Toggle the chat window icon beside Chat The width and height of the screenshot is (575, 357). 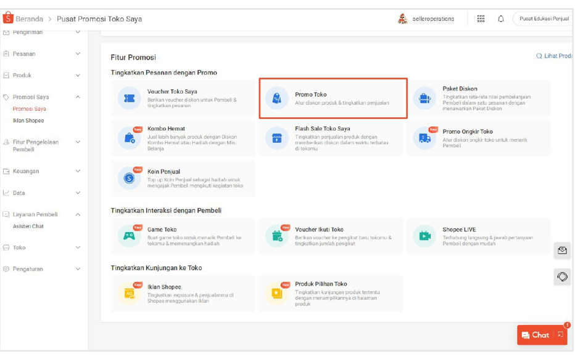click(x=560, y=334)
